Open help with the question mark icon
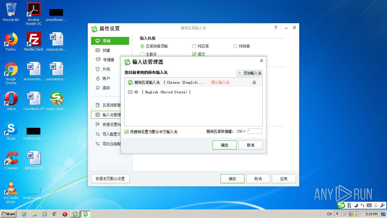The image size is (387, 218). click(x=276, y=28)
